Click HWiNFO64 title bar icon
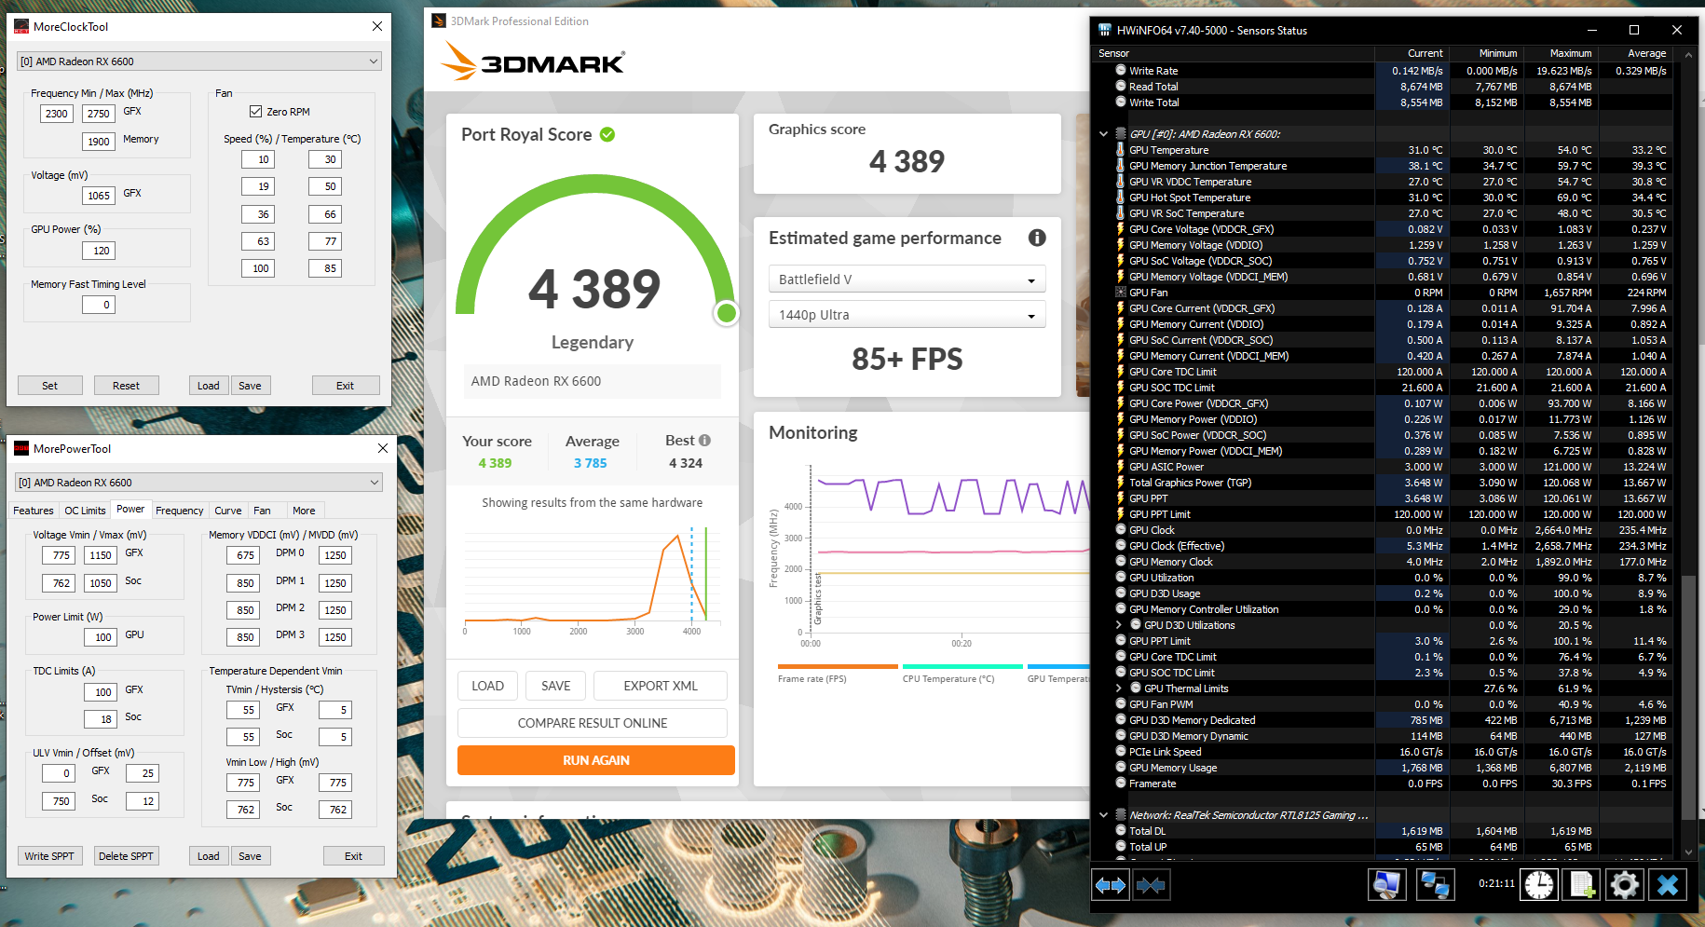1705x927 pixels. click(x=1105, y=30)
